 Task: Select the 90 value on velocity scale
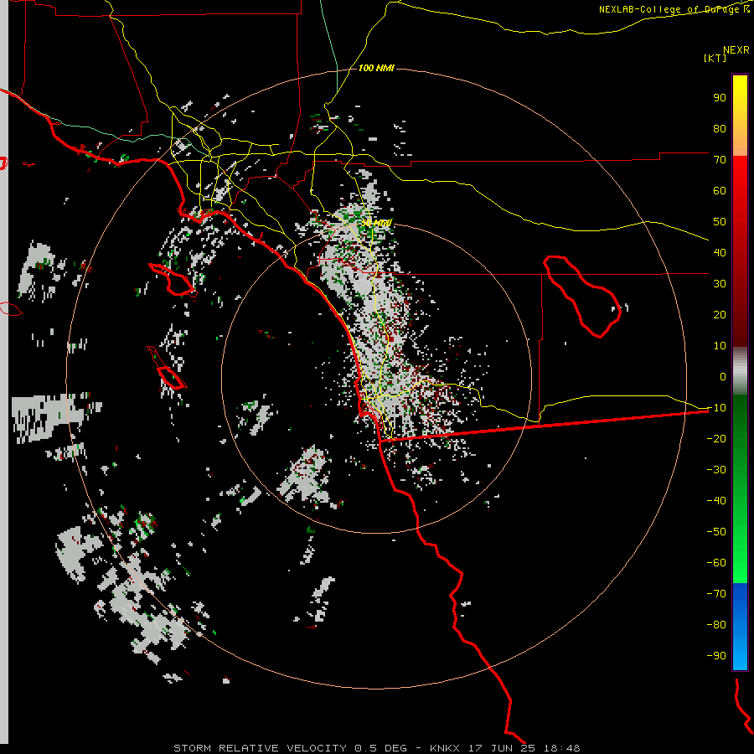click(x=720, y=98)
